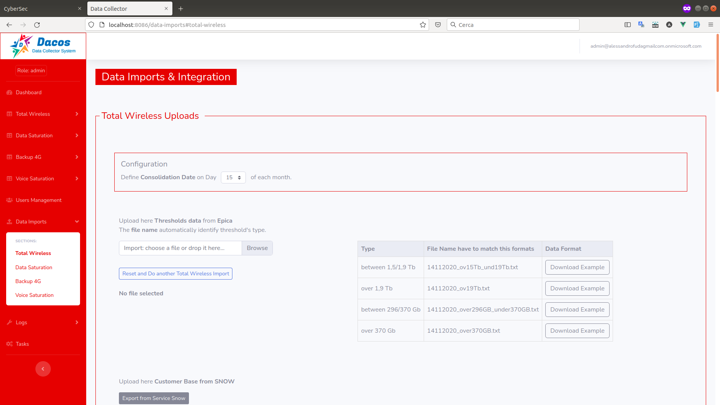
Task: Click the Pocket save icon
Action: [438, 25]
